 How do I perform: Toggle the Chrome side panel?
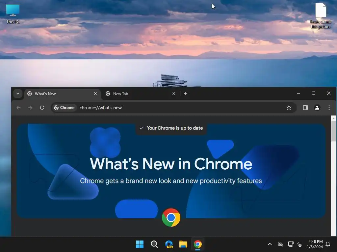coord(305,108)
